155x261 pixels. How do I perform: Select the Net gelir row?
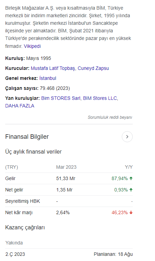(69, 190)
